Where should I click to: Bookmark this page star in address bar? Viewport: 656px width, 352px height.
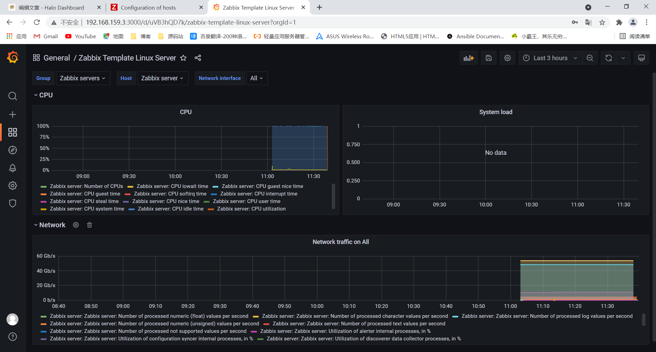(x=602, y=23)
